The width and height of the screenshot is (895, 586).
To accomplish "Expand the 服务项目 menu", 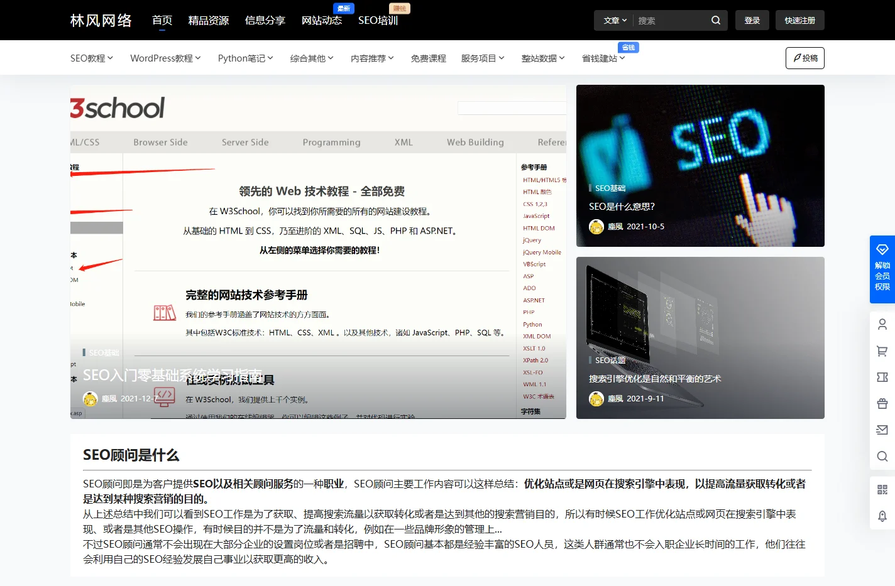I will pos(483,58).
